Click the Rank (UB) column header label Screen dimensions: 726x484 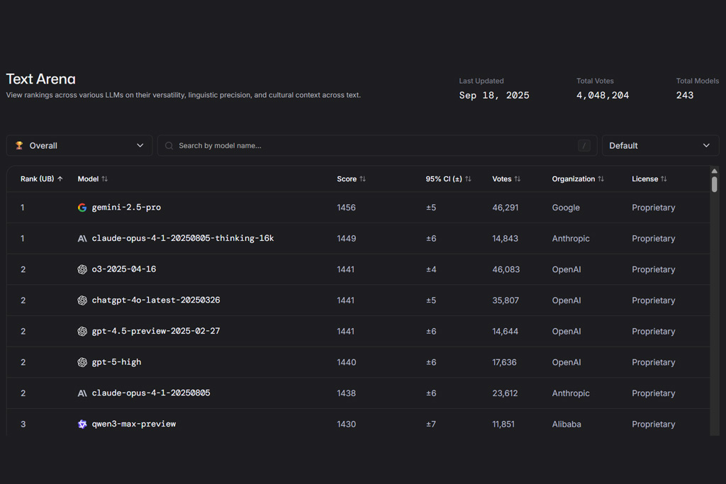pos(37,179)
